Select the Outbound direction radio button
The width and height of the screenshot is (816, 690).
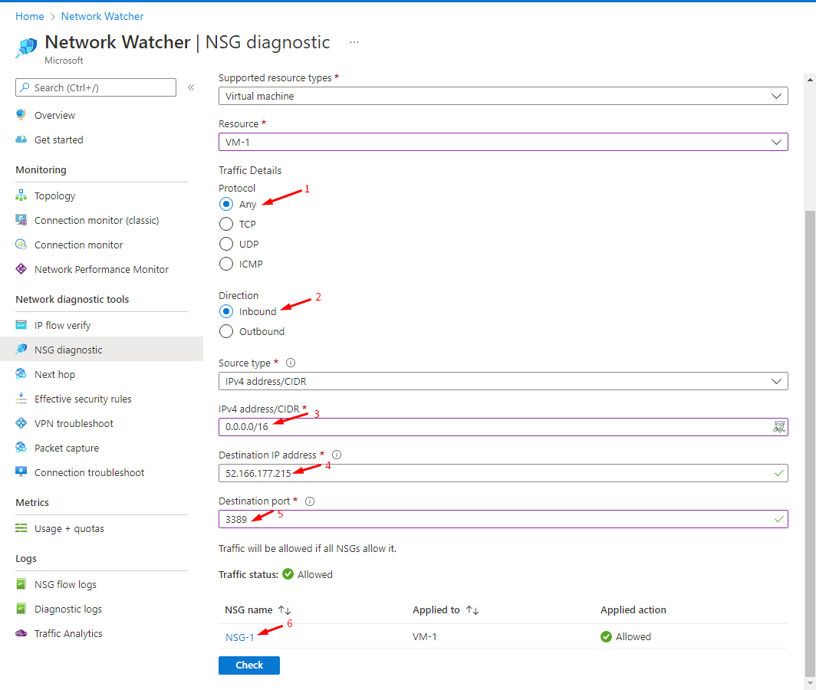click(x=225, y=331)
